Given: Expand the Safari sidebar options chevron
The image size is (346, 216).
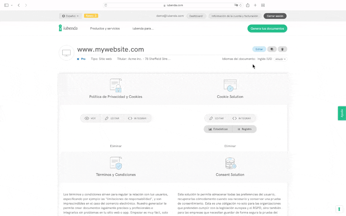Looking at the screenshot, I should click(12, 5).
